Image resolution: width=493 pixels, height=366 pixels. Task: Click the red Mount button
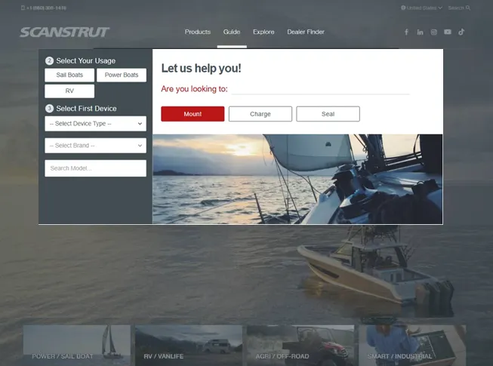193,114
